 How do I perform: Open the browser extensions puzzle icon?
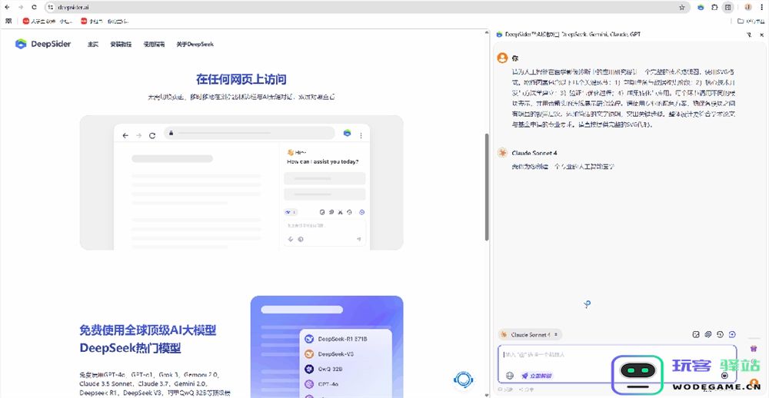coord(714,7)
